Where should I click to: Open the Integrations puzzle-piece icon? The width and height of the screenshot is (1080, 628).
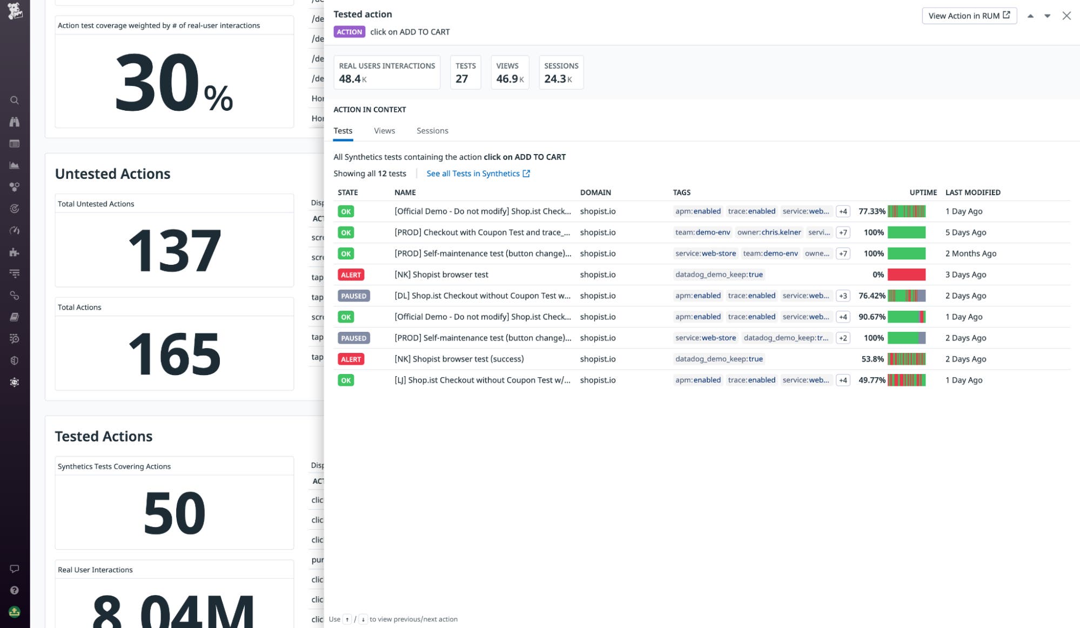coord(15,252)
